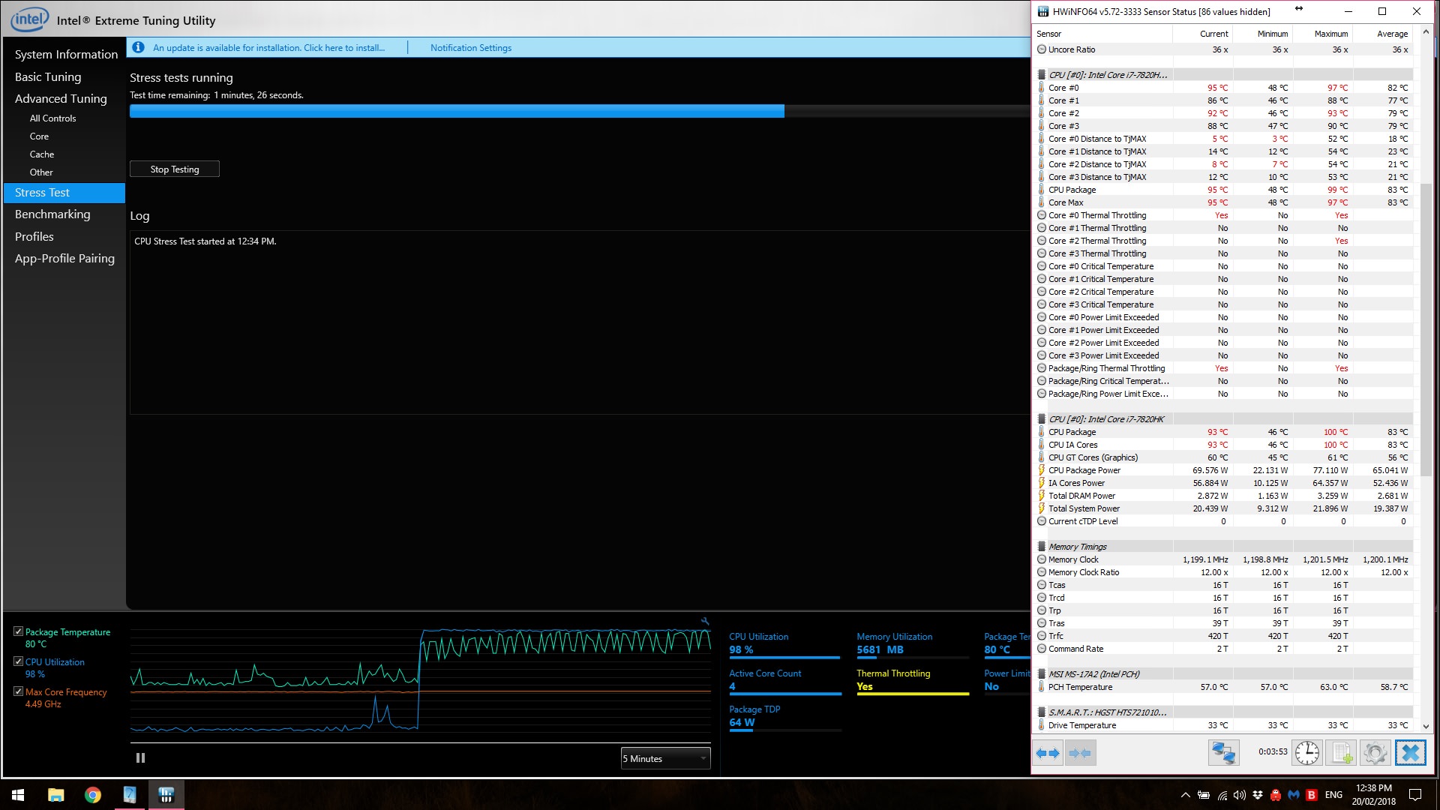This screenshot has width=1440, height=810.
Task: Select Other under Advanced Tuning
Action: (x=41, y=172)
